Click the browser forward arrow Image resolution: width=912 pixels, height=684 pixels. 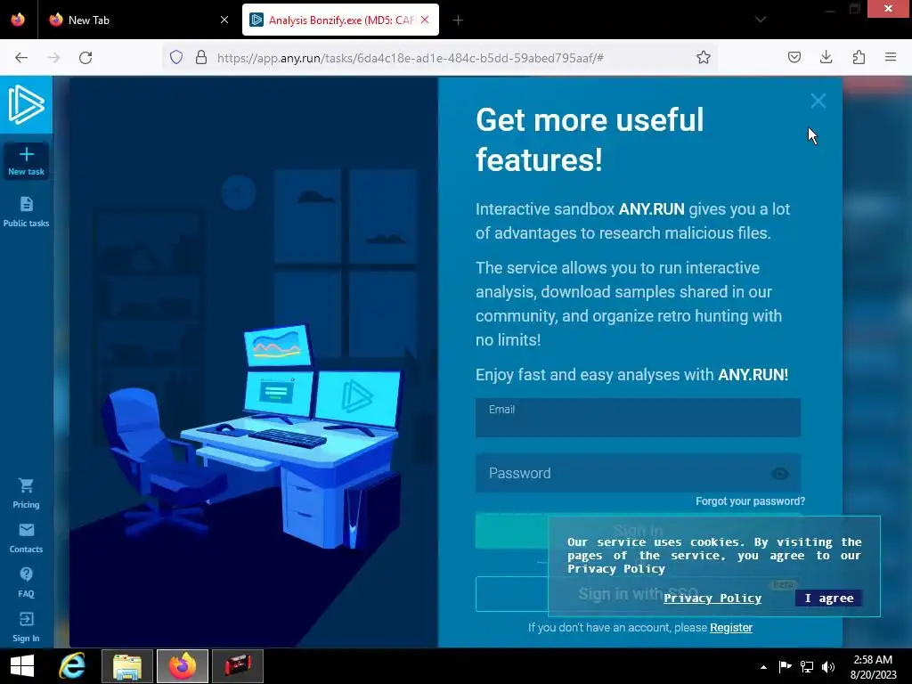(53, 58)
